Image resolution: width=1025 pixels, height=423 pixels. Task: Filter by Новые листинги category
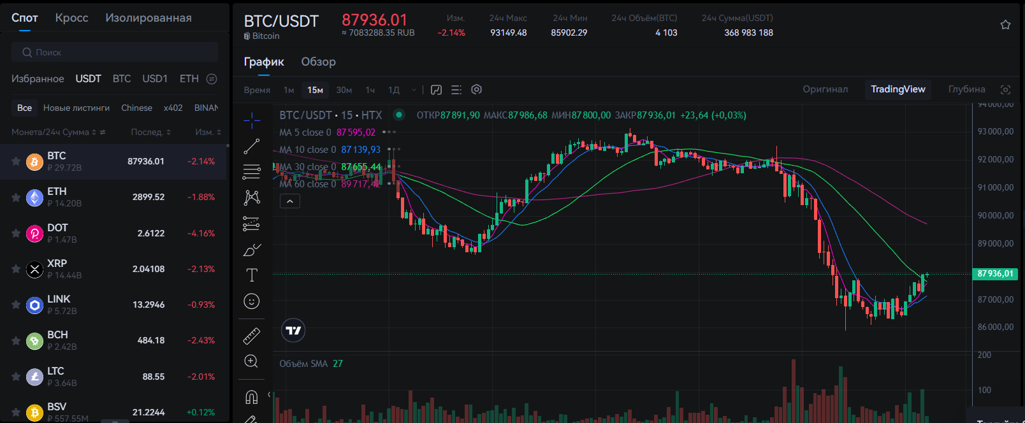(76, 108)
